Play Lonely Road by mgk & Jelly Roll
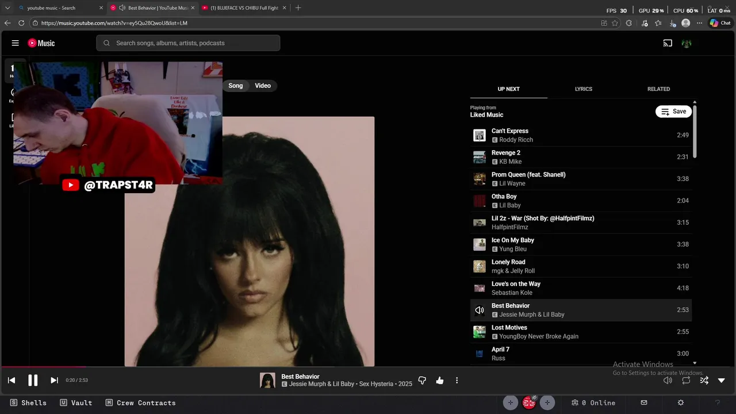The width and height of the screenshot is (736, 414). [581, 266]
